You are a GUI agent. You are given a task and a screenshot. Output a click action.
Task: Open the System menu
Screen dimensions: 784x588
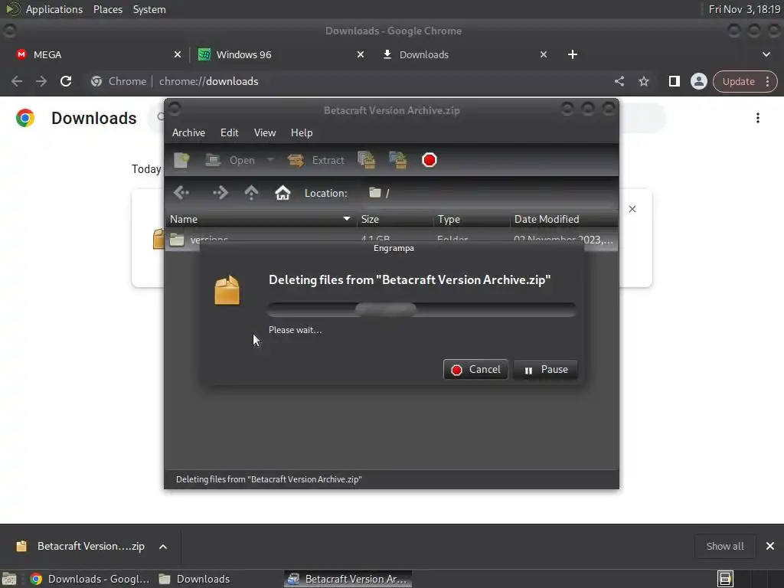pyautogui.click(x=149, y=9)
